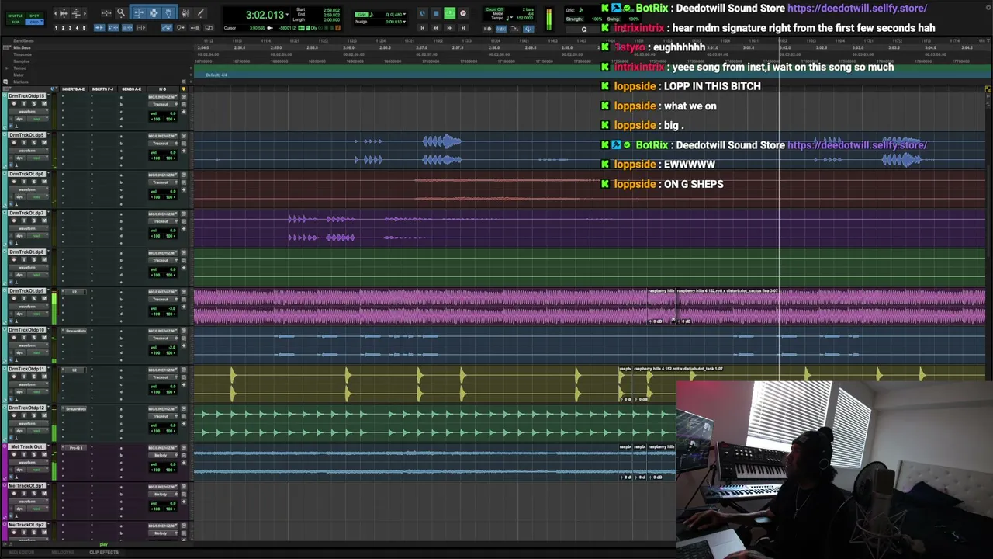This screenshot has width=993, height=559.
Task: Enable Slip edit mode
Action: tap(16, 22)
